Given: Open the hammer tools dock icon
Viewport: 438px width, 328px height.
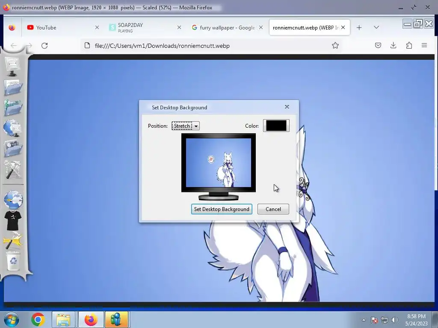Looking at the screenshot, I should tap(12, 169).
